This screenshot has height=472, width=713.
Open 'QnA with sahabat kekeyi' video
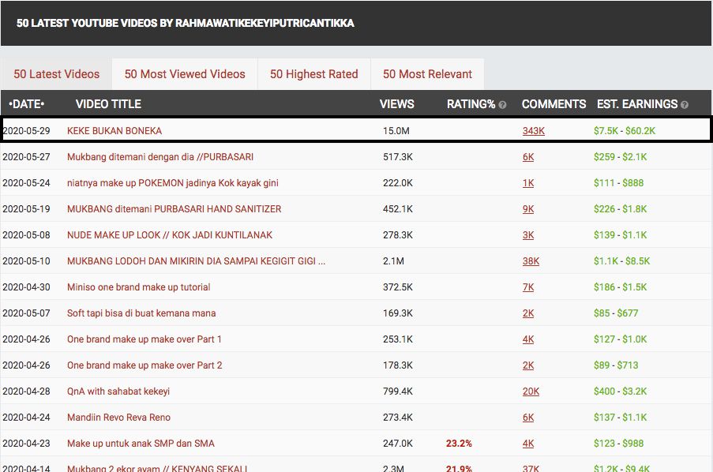(x=118, y=391)
